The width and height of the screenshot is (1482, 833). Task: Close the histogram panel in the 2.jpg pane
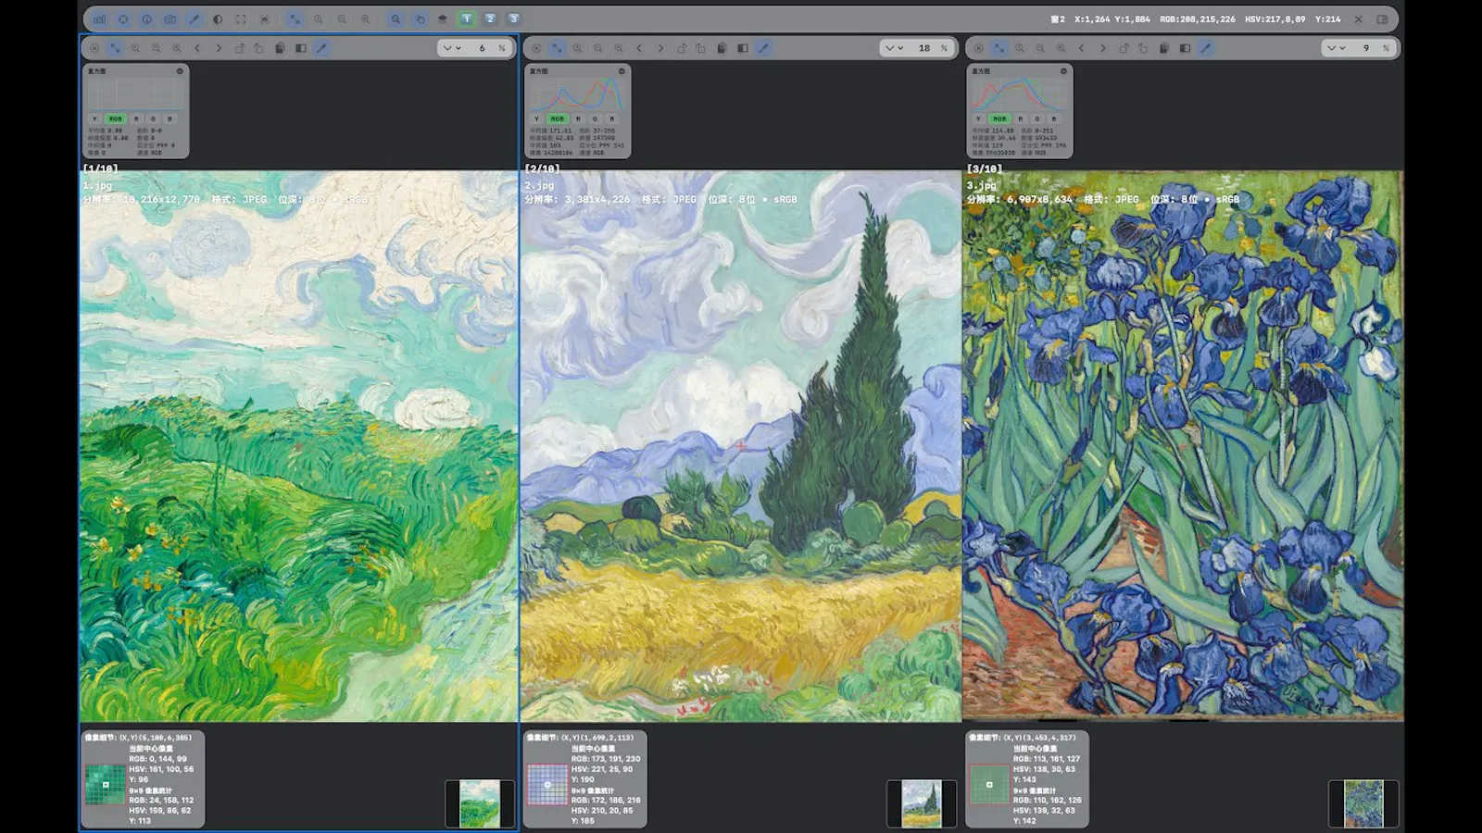coord(622,71)
